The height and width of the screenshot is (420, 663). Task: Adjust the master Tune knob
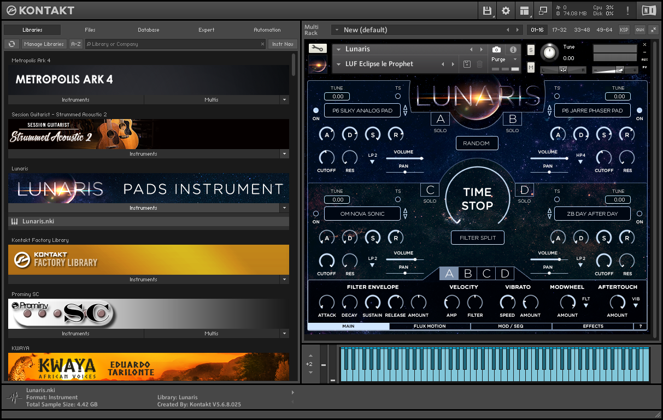550,53
